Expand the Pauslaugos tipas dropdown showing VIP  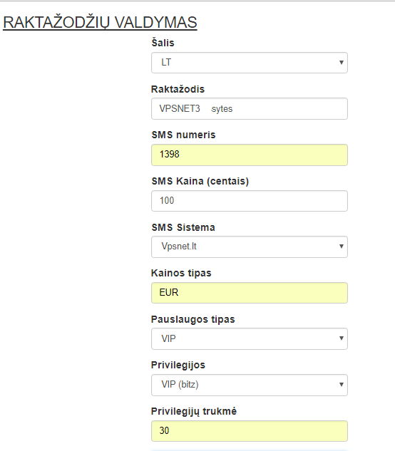pyautogui.click(x=250, y=338)
